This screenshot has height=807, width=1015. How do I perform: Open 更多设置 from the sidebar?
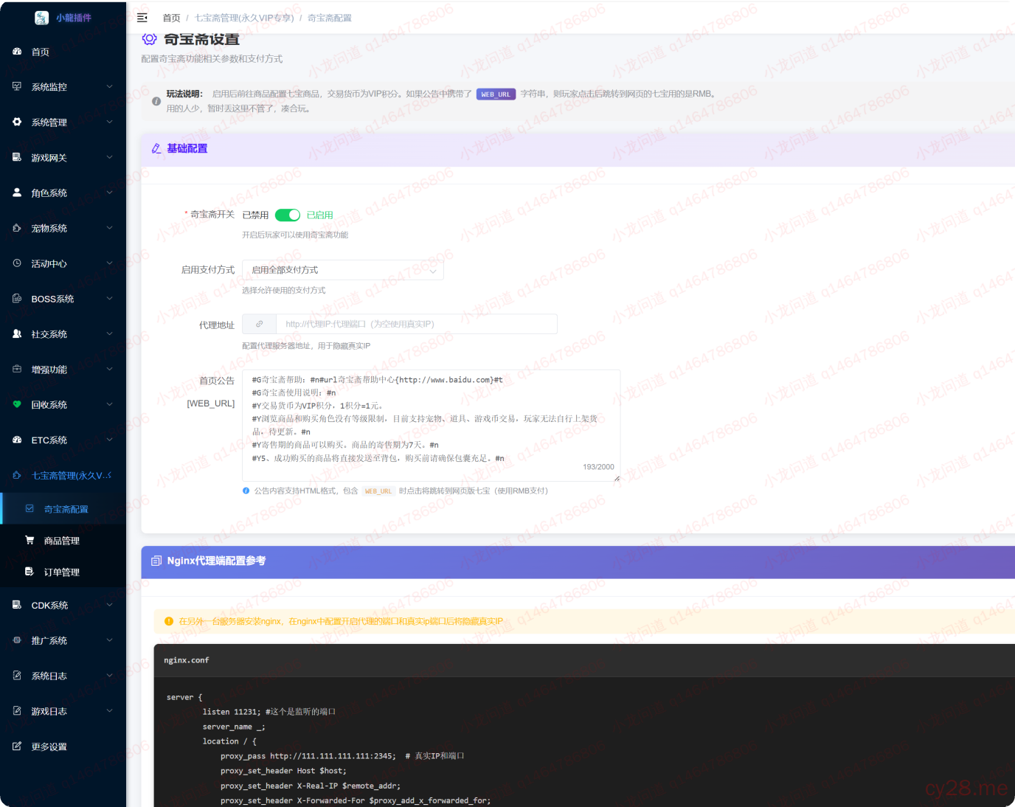(x=49, y=747)
